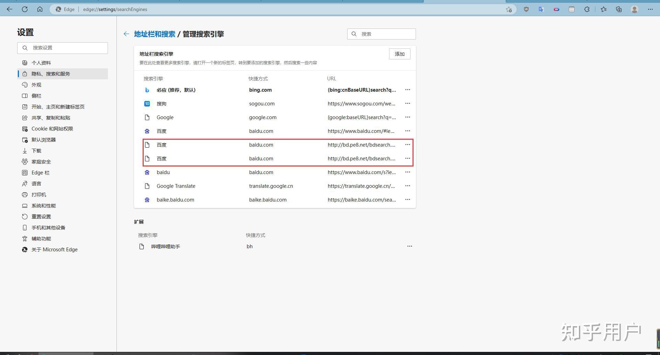
Task: Open 手机和其他设备 section
Action: [63, 228]
